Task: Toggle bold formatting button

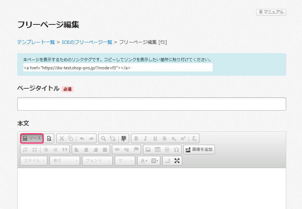Action: (x=136, y=138)
